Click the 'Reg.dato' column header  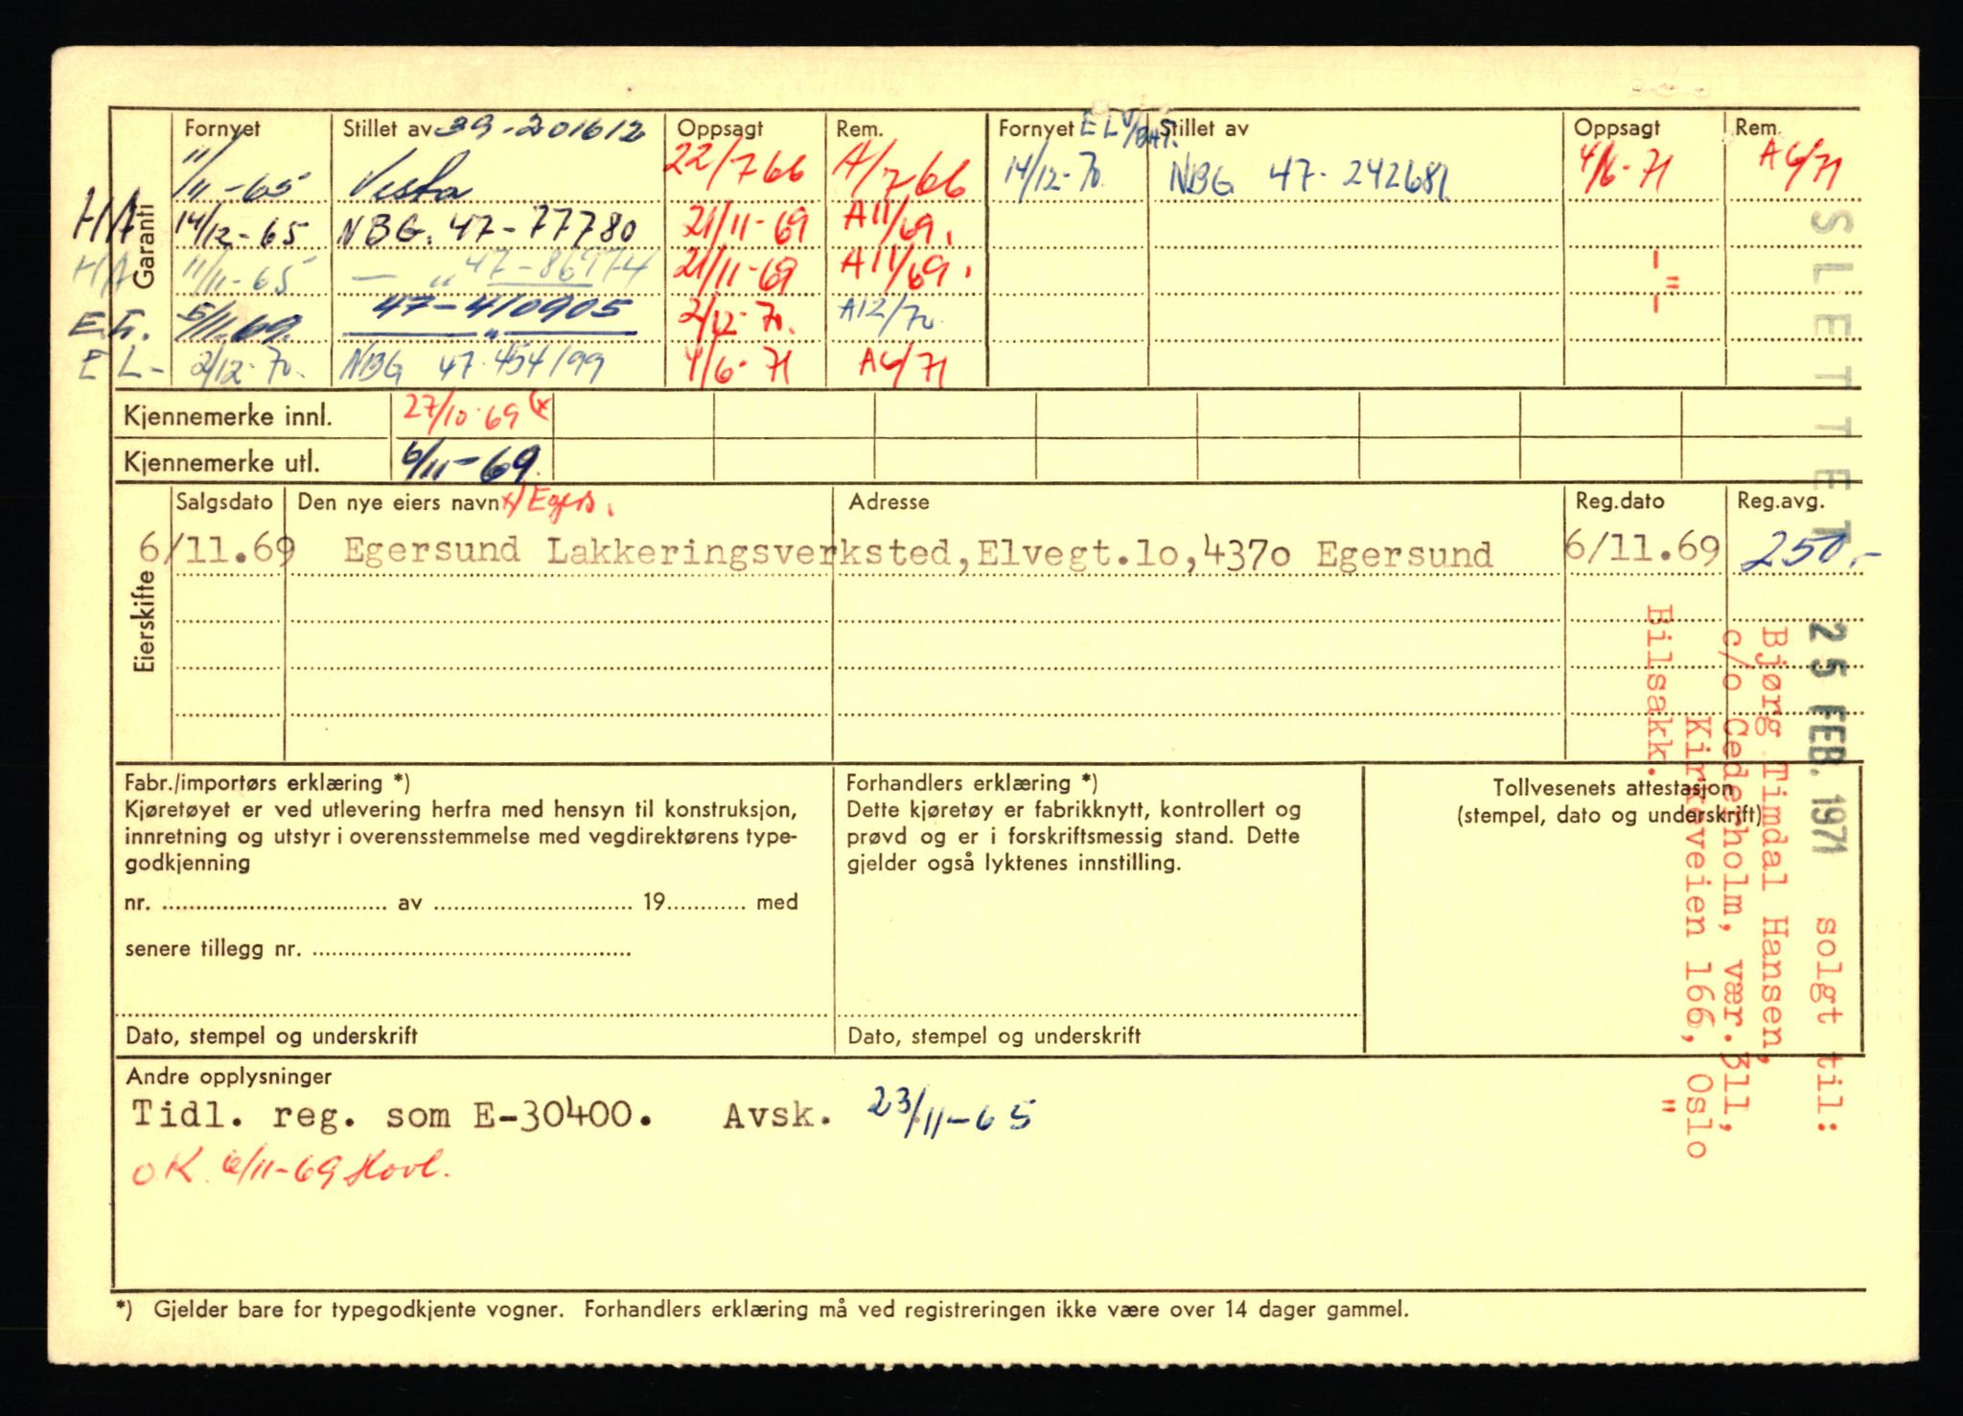coord(1620,500)
